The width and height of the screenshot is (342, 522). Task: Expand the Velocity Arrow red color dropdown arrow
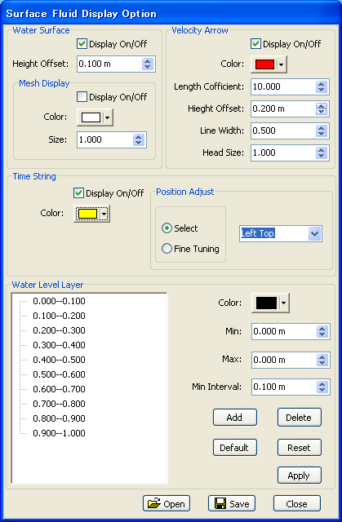(282, 64)
